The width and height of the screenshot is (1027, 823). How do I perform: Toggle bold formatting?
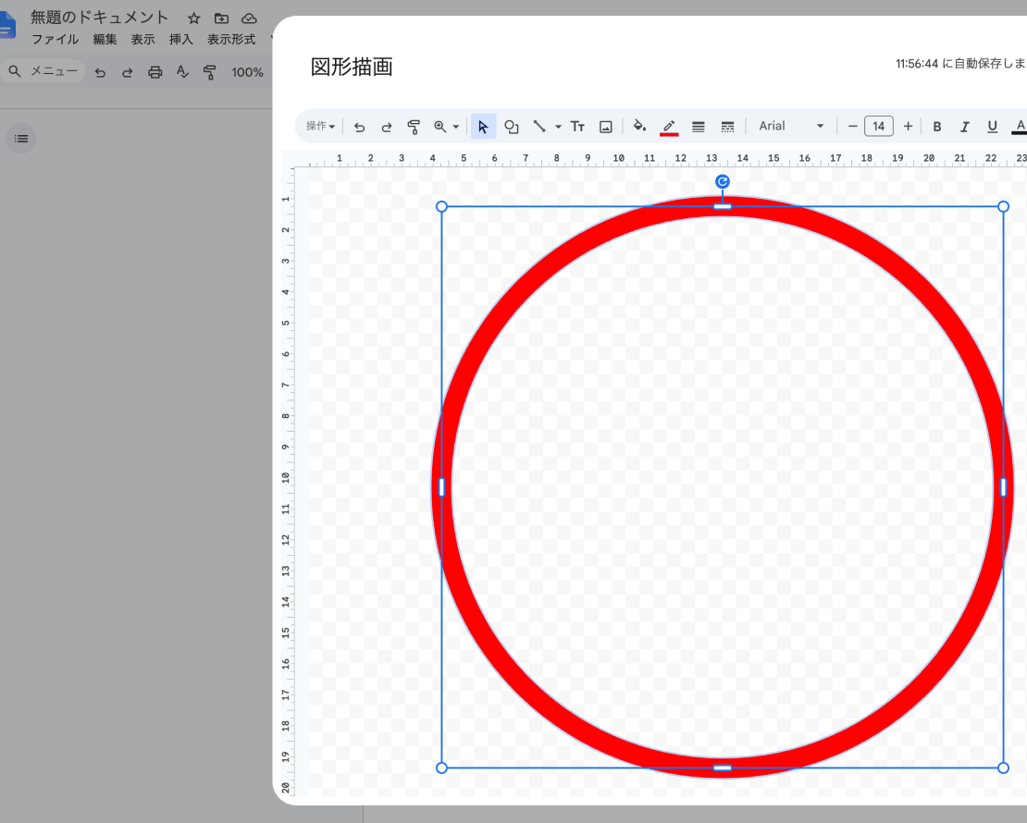[937, 127]
